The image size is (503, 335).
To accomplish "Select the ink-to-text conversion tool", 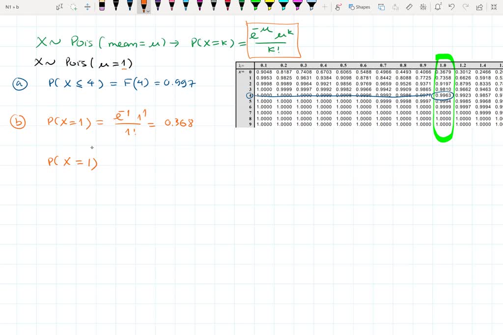I will (x=395, y=7).
